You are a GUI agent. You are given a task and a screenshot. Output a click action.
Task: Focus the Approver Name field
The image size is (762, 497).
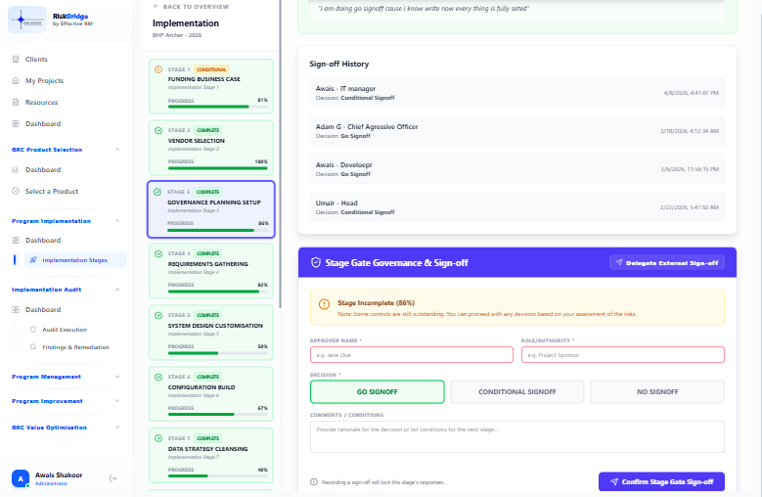pos(412,355)
